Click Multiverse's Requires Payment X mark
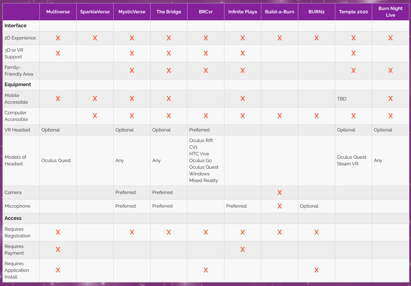 coord(58,250)
